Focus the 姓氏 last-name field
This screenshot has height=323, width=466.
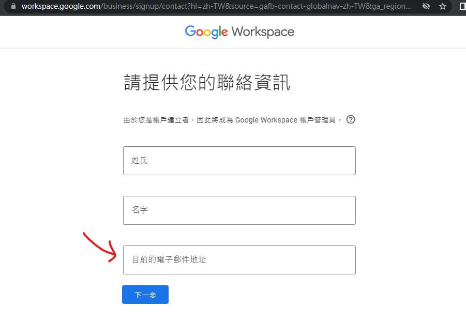[x=239, y=160]
